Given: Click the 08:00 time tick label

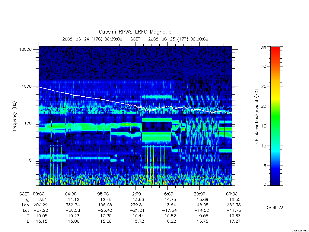Looking at the screenshot, I should coord(103,194).
